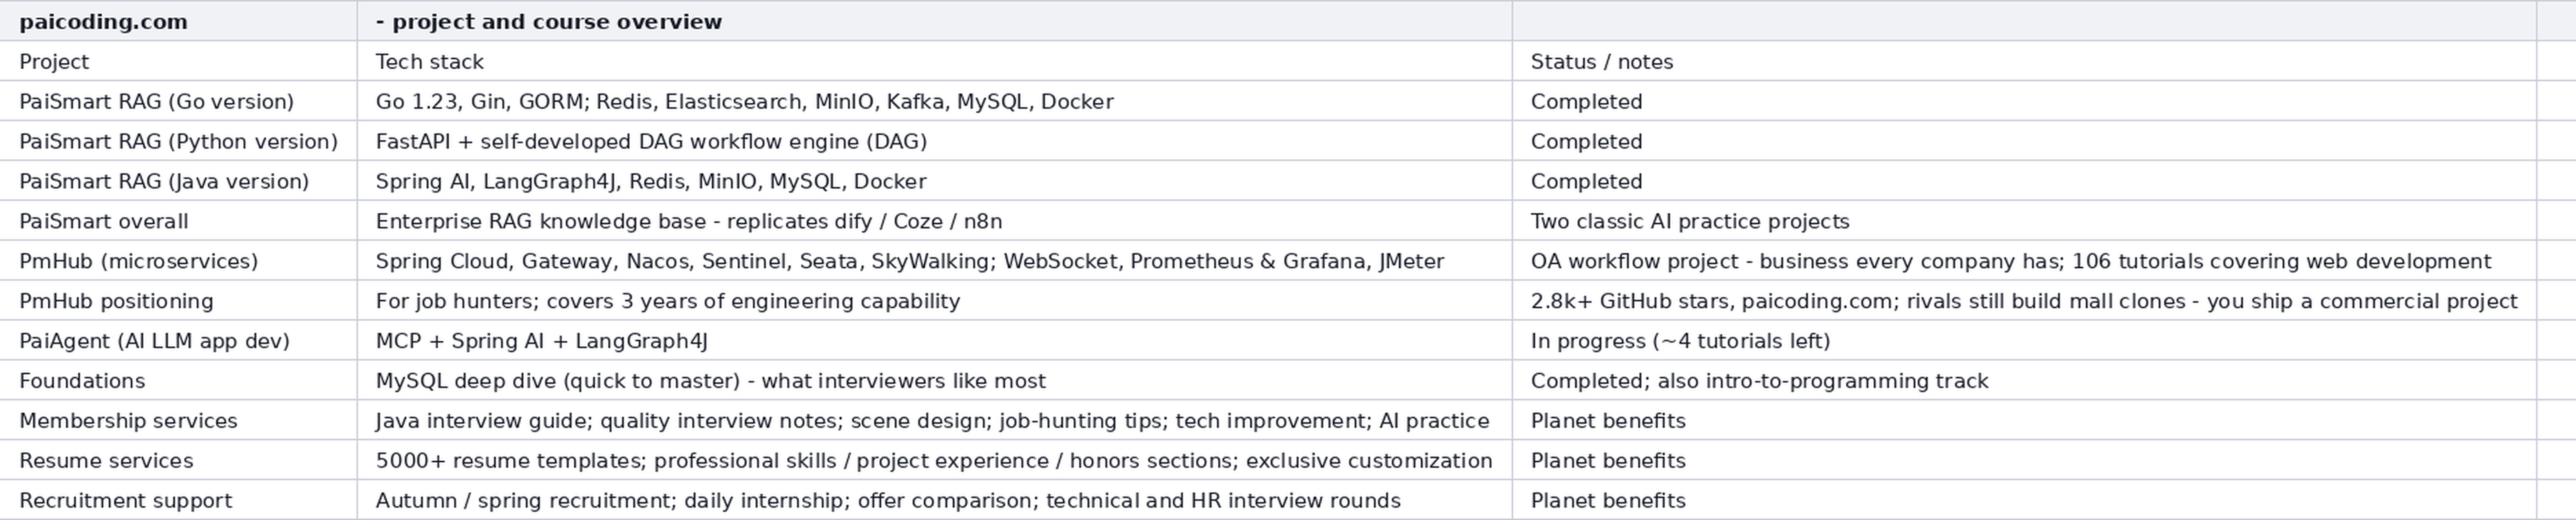The width and height of the screenshot is (2576, 520).
Task: Select the 'Two classic AI practice projects' cell
Action: coord(2024,221)
